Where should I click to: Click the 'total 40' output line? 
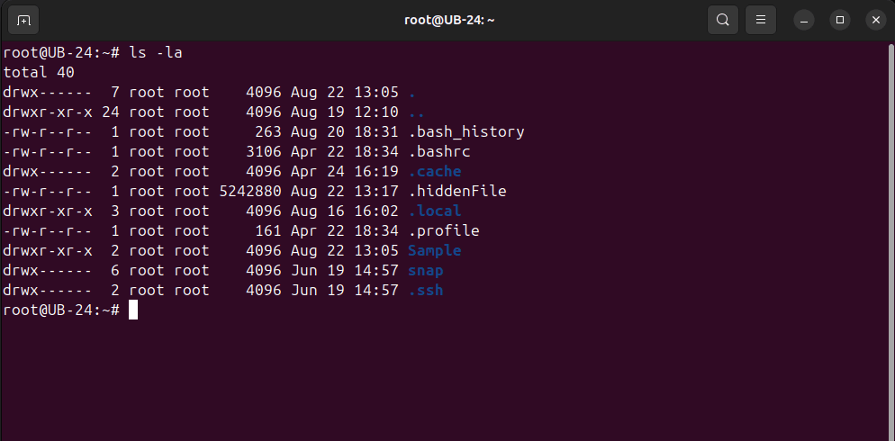click(39, 72)
